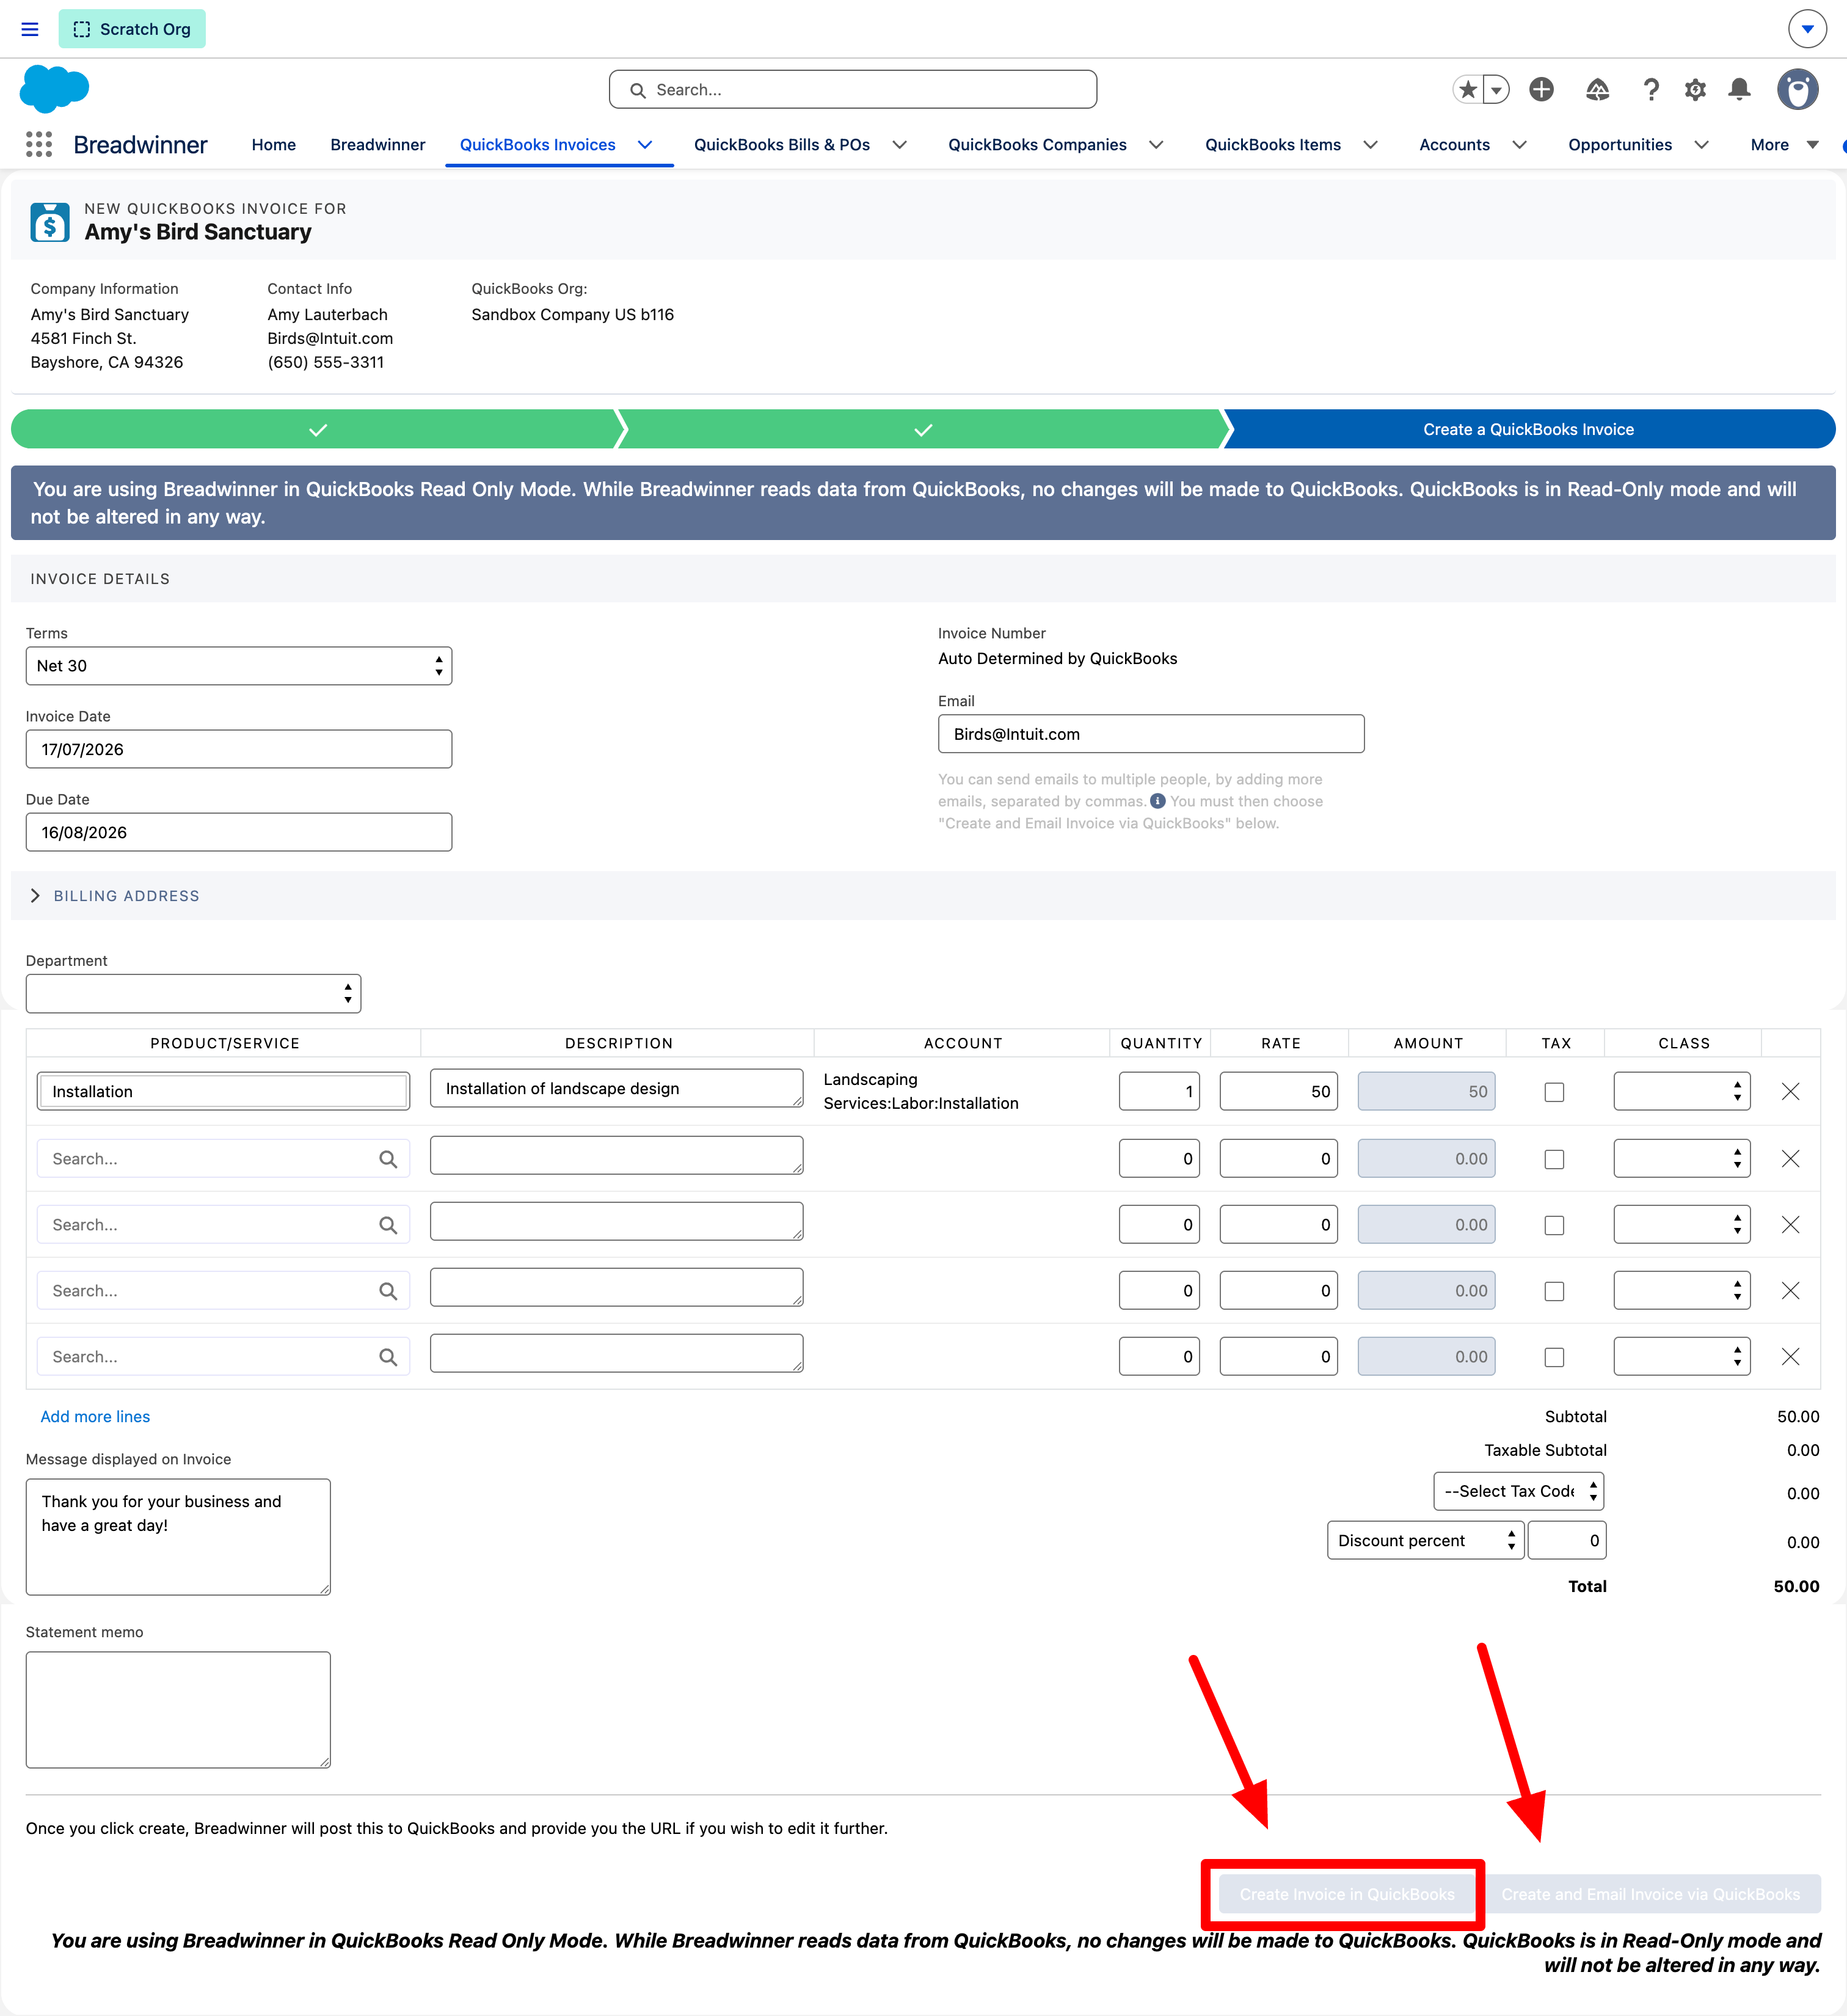This screenshot has width=1847, height=2016.
Task: Click the search icon in the second product row
Action: (388, 1159)
